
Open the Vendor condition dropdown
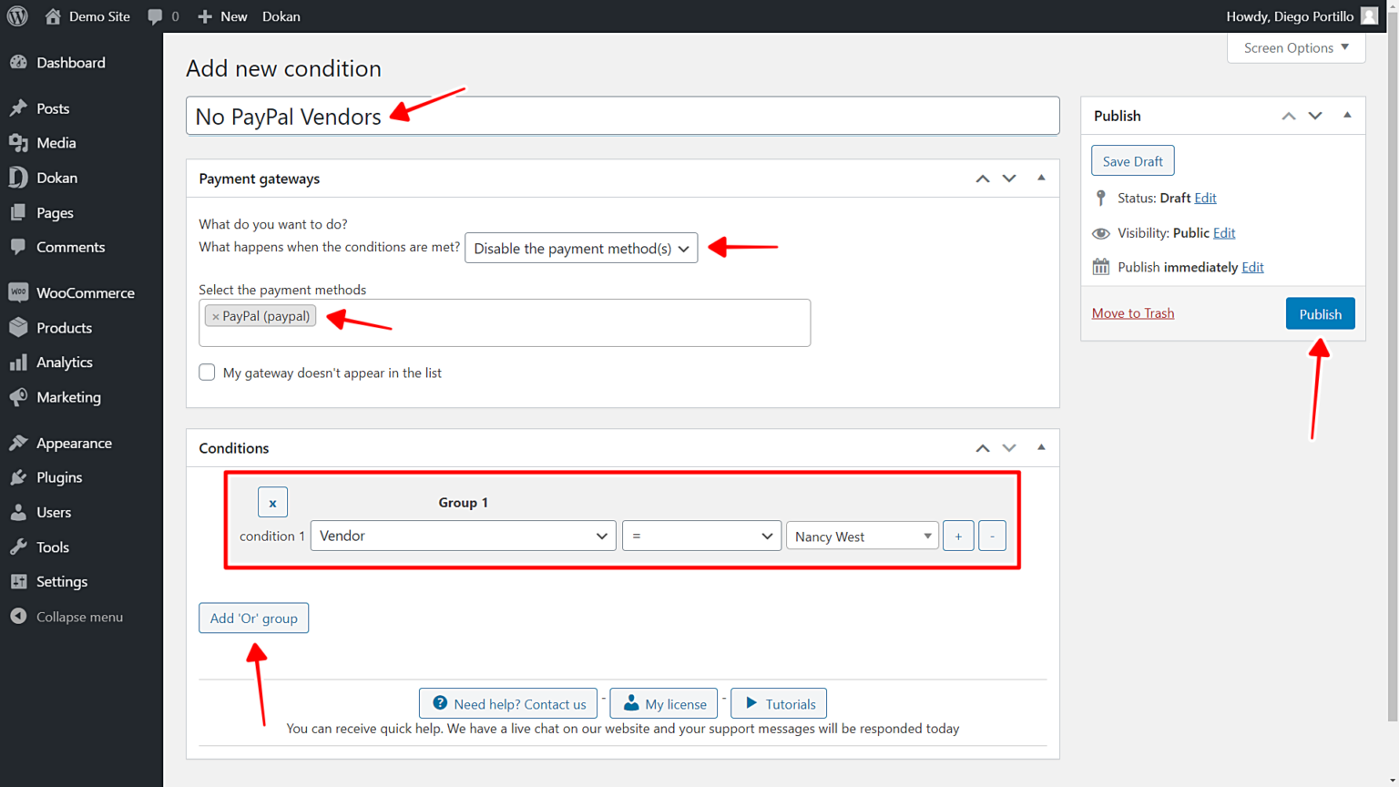[x=463, y=536]
